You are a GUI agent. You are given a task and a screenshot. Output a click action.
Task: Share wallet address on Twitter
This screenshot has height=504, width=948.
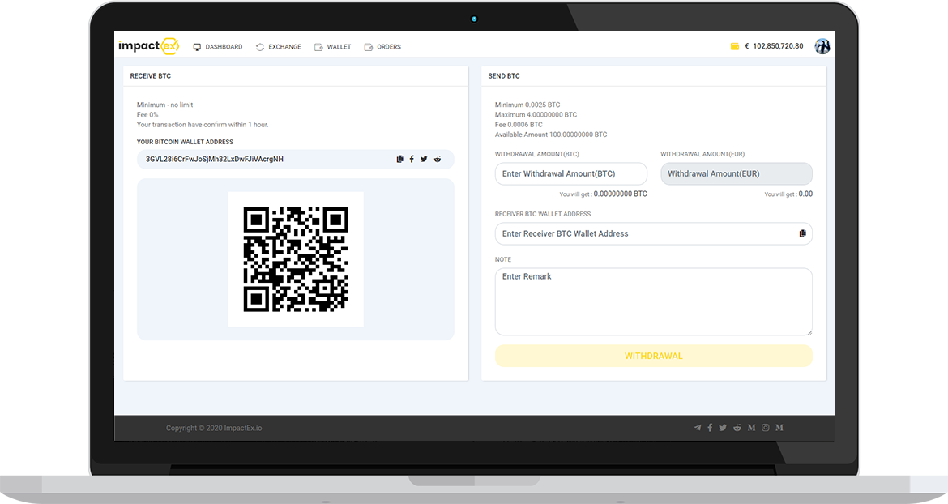[424, 160]
